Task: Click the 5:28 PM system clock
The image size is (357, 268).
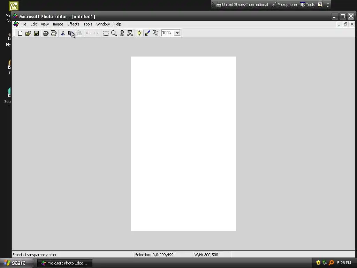Action: [x=344, y=263]
